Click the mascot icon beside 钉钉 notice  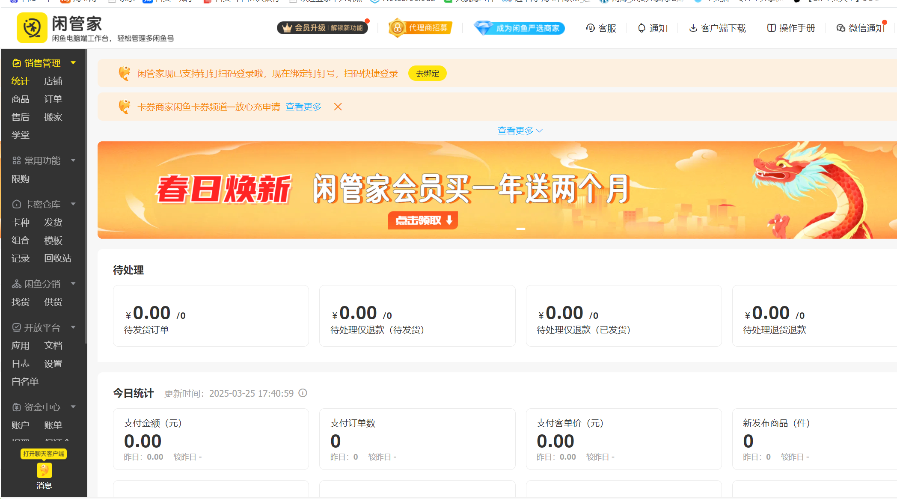point(125,73)
